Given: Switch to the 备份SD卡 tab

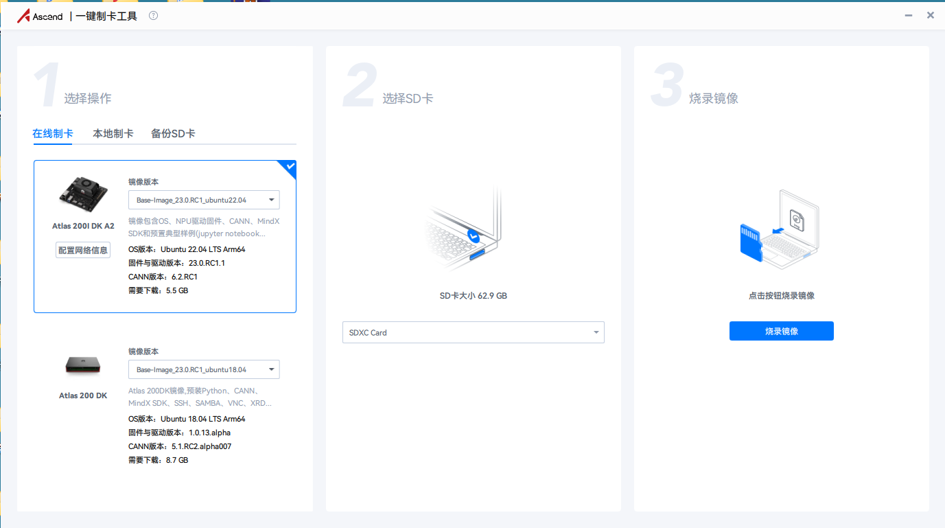Looking at the screenshot, I should point(173,133).
